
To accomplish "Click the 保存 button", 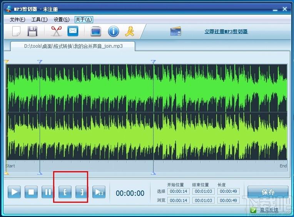I will (268, 192).
